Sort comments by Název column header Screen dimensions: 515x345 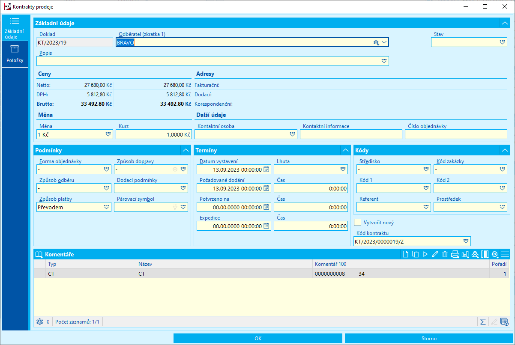pos(225,264)
